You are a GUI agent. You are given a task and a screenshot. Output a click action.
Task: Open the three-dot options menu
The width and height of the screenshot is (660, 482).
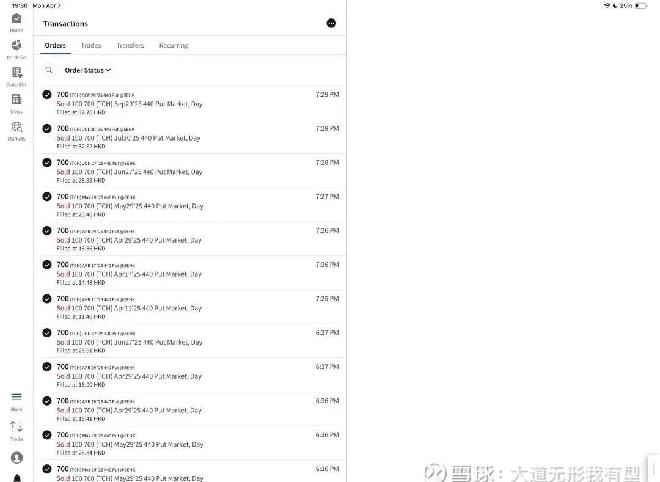pos(331,23)
